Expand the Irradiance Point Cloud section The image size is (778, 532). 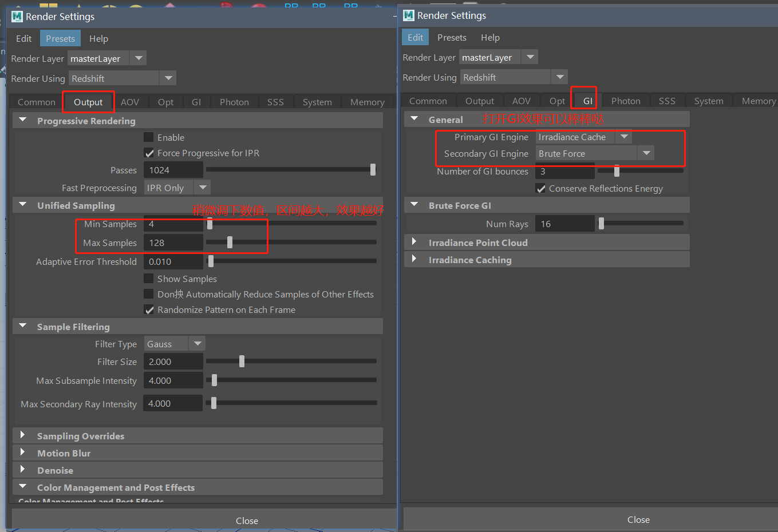point(414,242)
